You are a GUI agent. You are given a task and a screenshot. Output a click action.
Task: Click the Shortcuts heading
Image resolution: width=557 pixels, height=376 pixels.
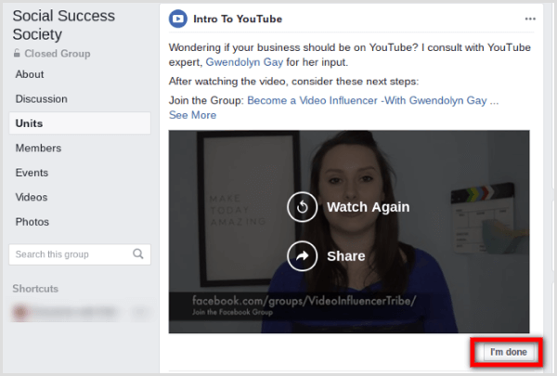coord(35,289)
